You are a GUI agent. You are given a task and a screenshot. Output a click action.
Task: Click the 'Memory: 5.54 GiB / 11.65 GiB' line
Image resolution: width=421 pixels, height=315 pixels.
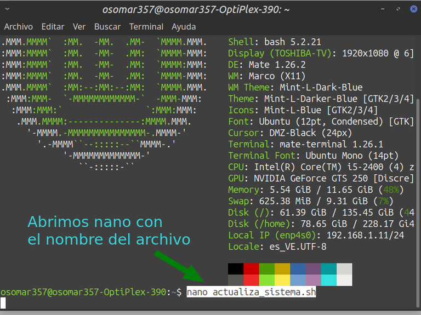tap(316, 190)
